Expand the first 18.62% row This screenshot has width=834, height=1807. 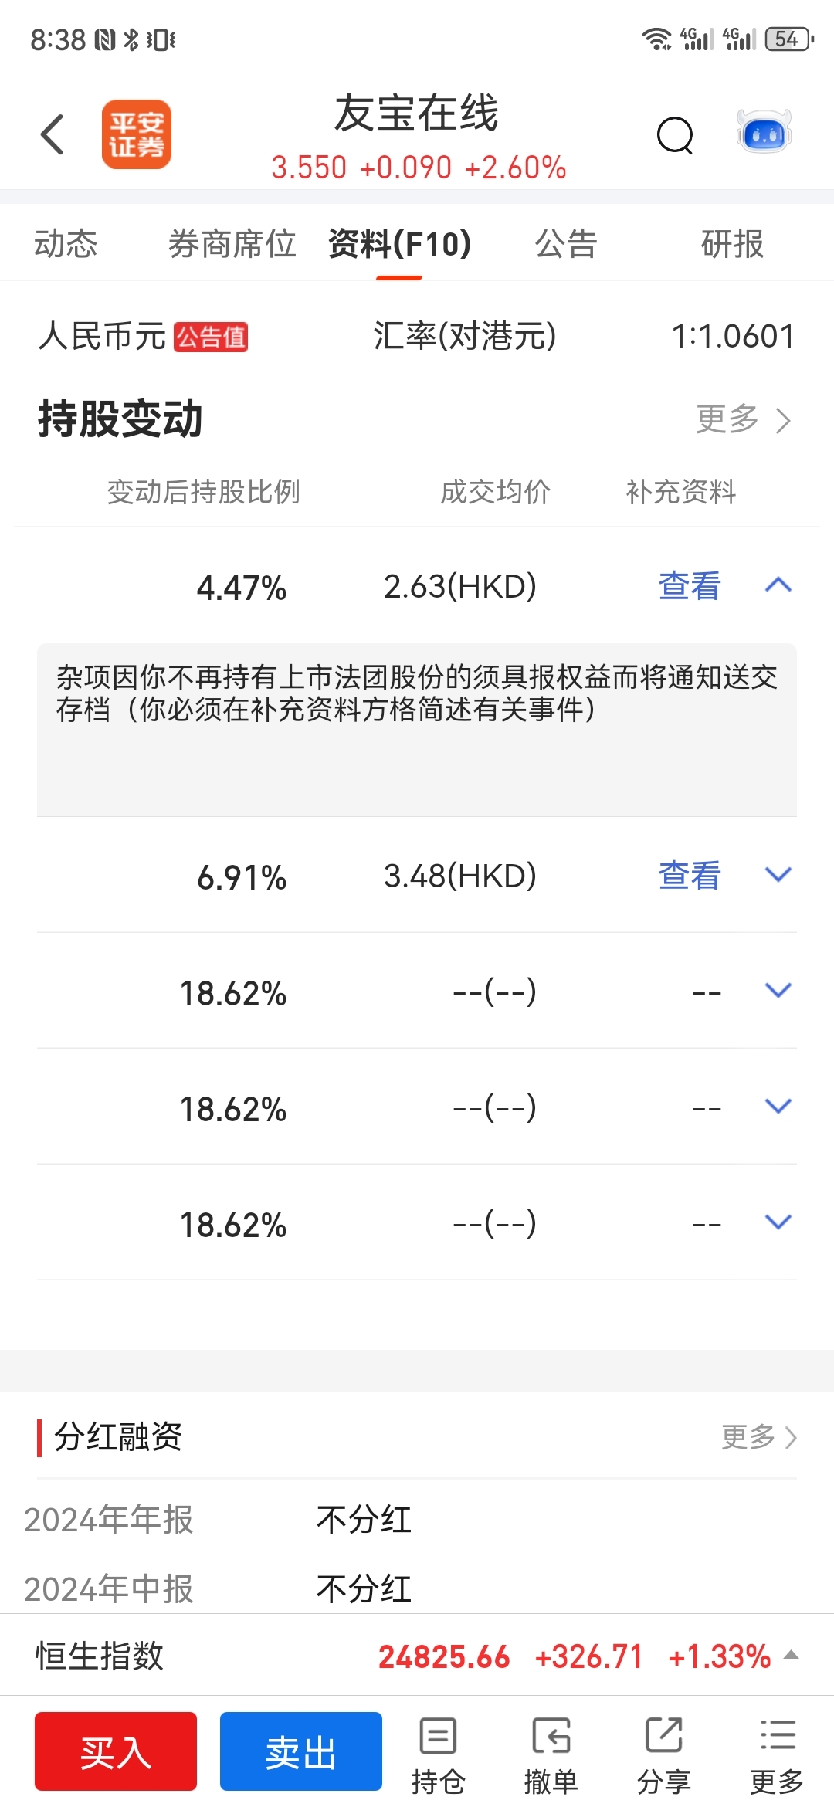[x=778, y=991]
